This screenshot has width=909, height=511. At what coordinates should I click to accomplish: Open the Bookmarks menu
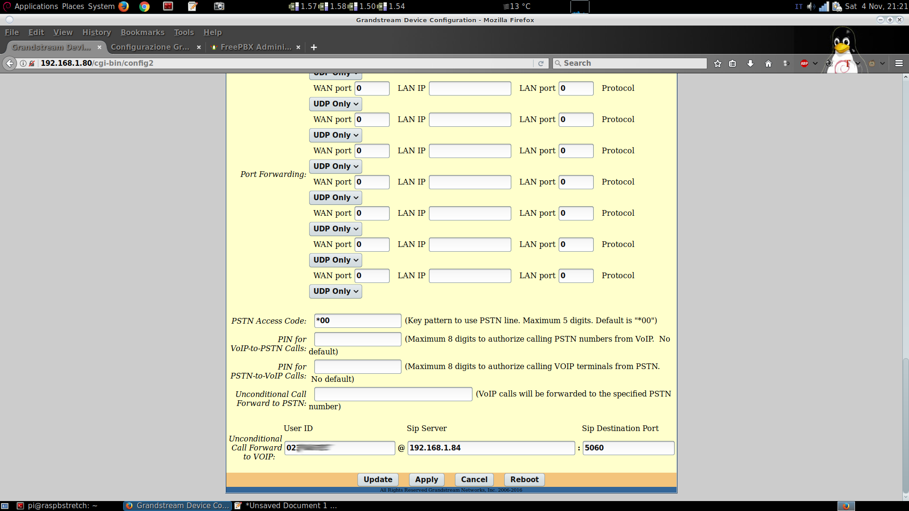pyautogui.click(x=143, y=32)
